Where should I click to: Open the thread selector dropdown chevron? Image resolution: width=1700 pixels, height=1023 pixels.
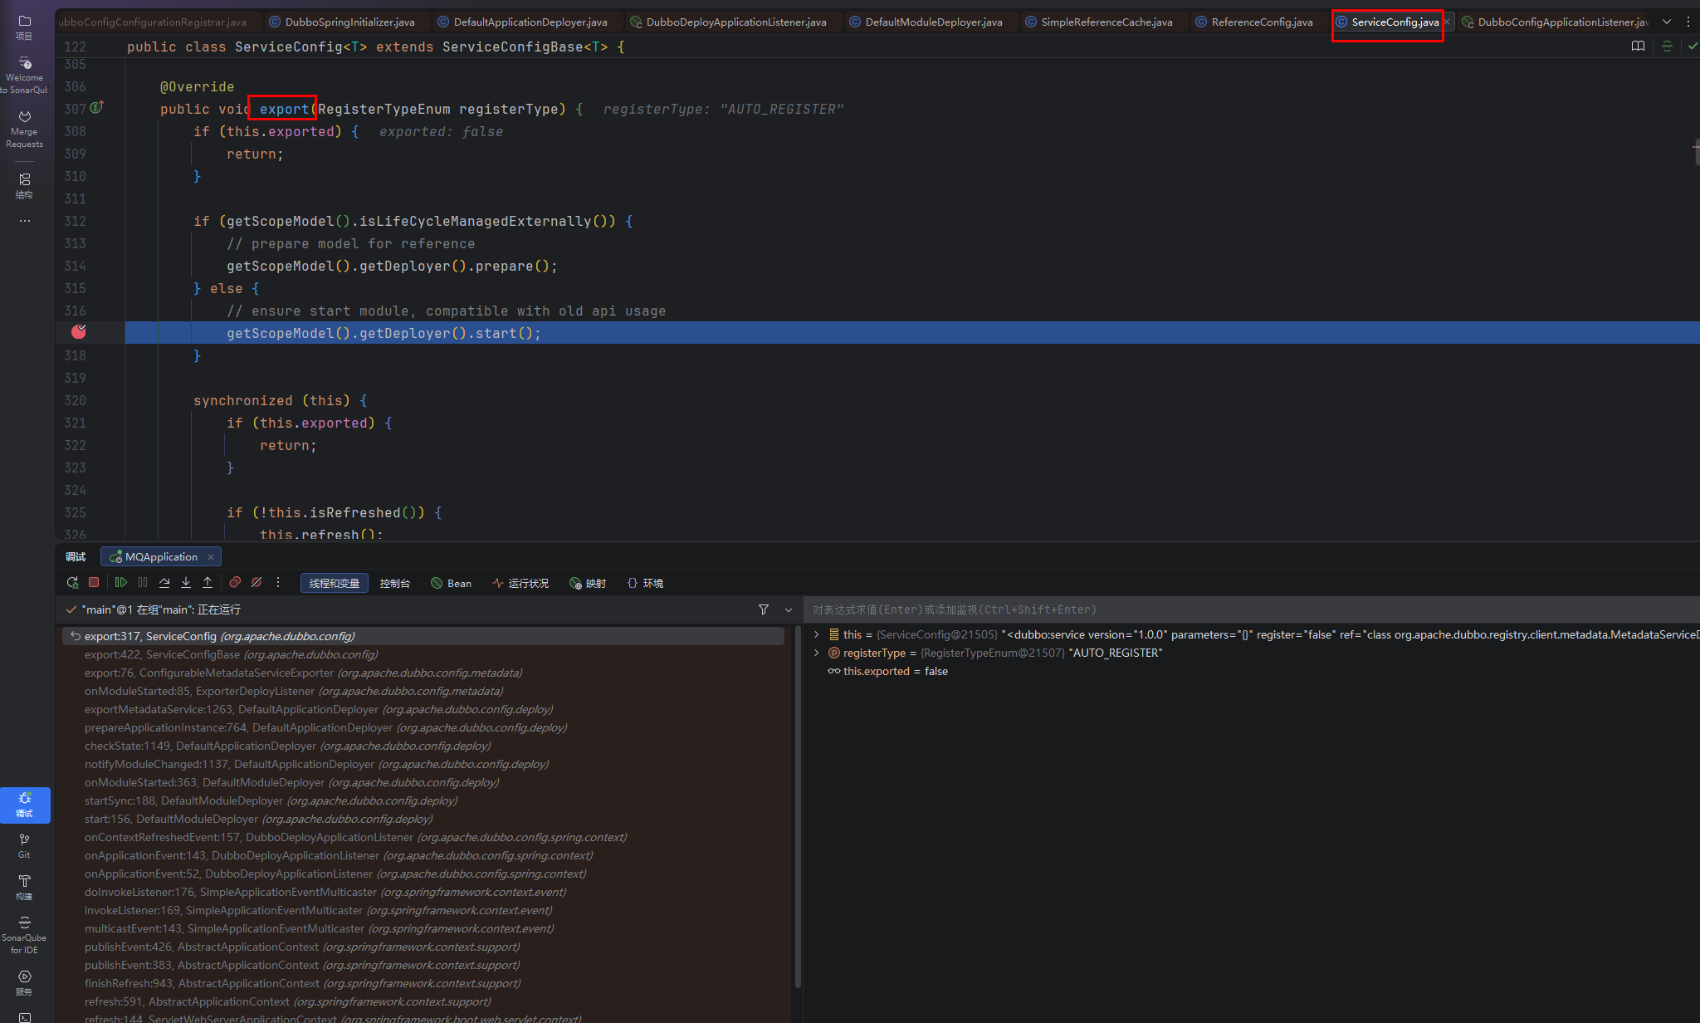788,610
